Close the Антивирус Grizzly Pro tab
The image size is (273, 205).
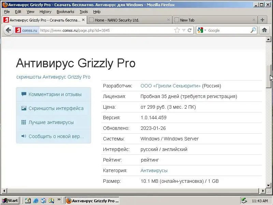click(83, 20)
